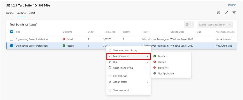The height and width of the screenshot is (100, 243).
Task: Click Not Automated in the Passed row
Action: [224, 46]
